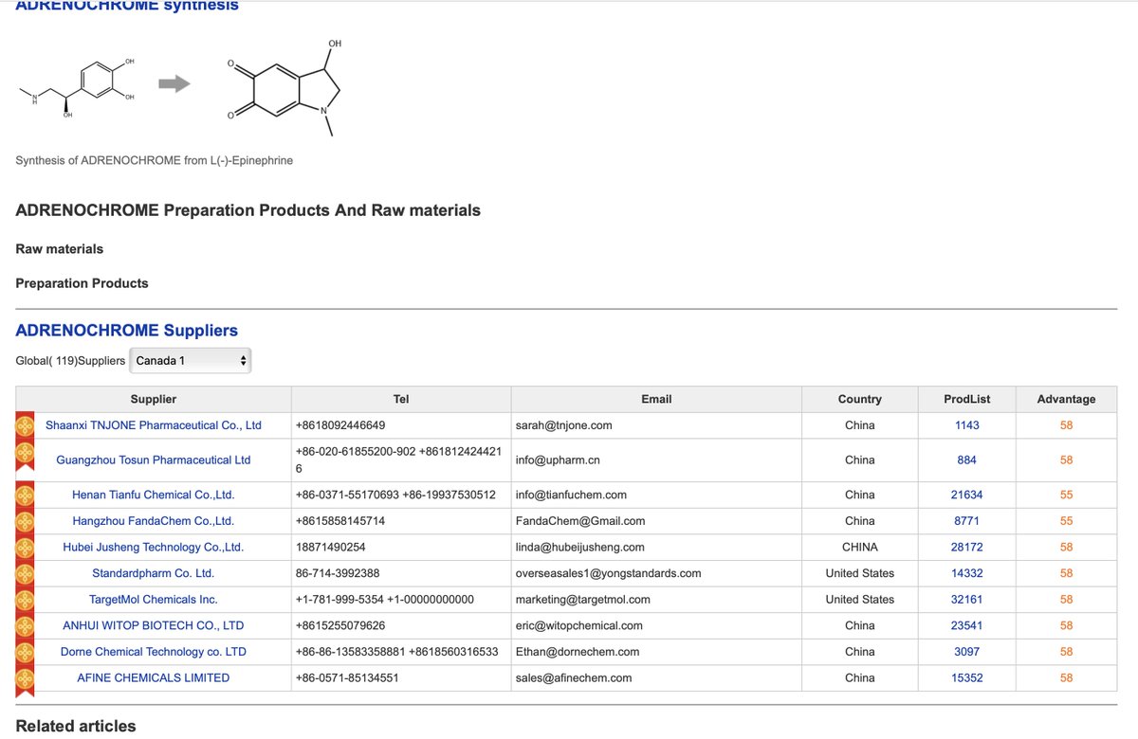
Task: Click gold badge icon beside Shaanxi TNJONE Pharmaceutical
Action: (25, 425)
